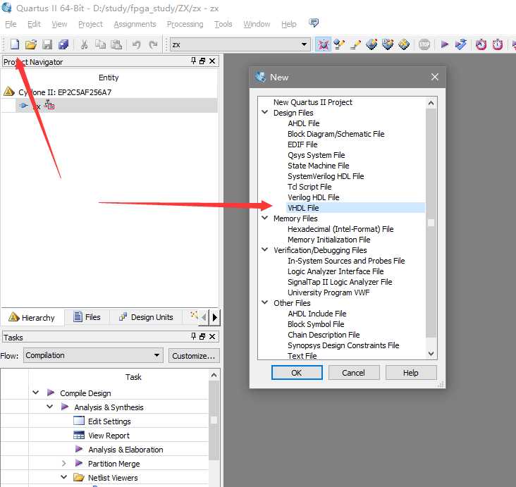
Task: Open the project entity dropdown showing zx
Action: (240, 44)
